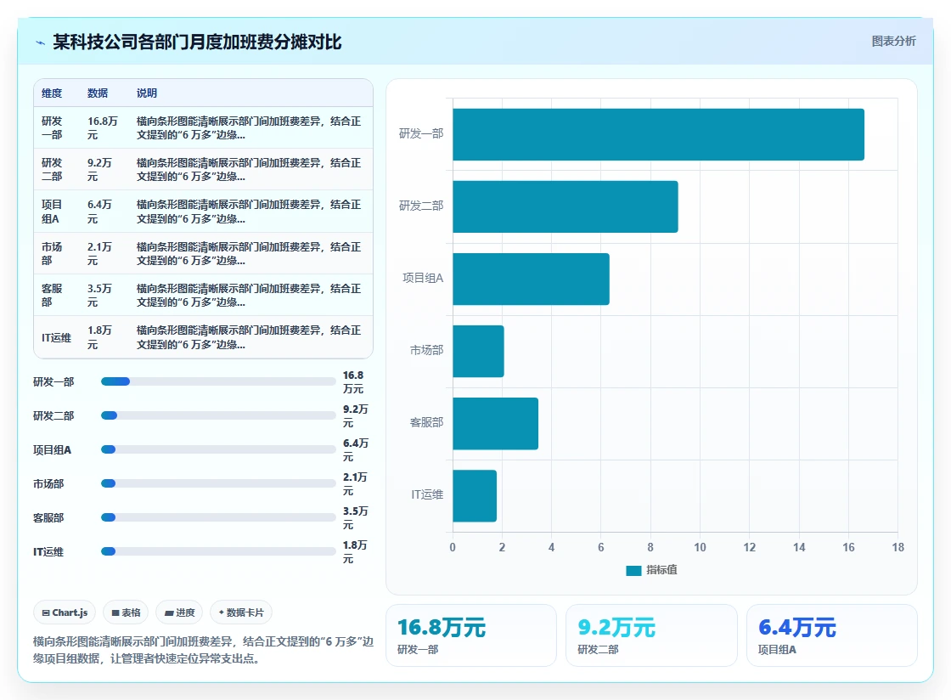Click the 项目组A chart axis label
The width and height of the screenshot is (951, 700).
click(424, 278)
